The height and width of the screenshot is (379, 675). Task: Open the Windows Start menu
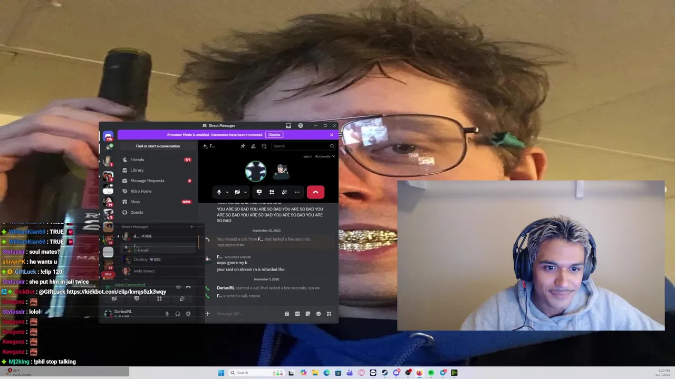click(221, 373)
